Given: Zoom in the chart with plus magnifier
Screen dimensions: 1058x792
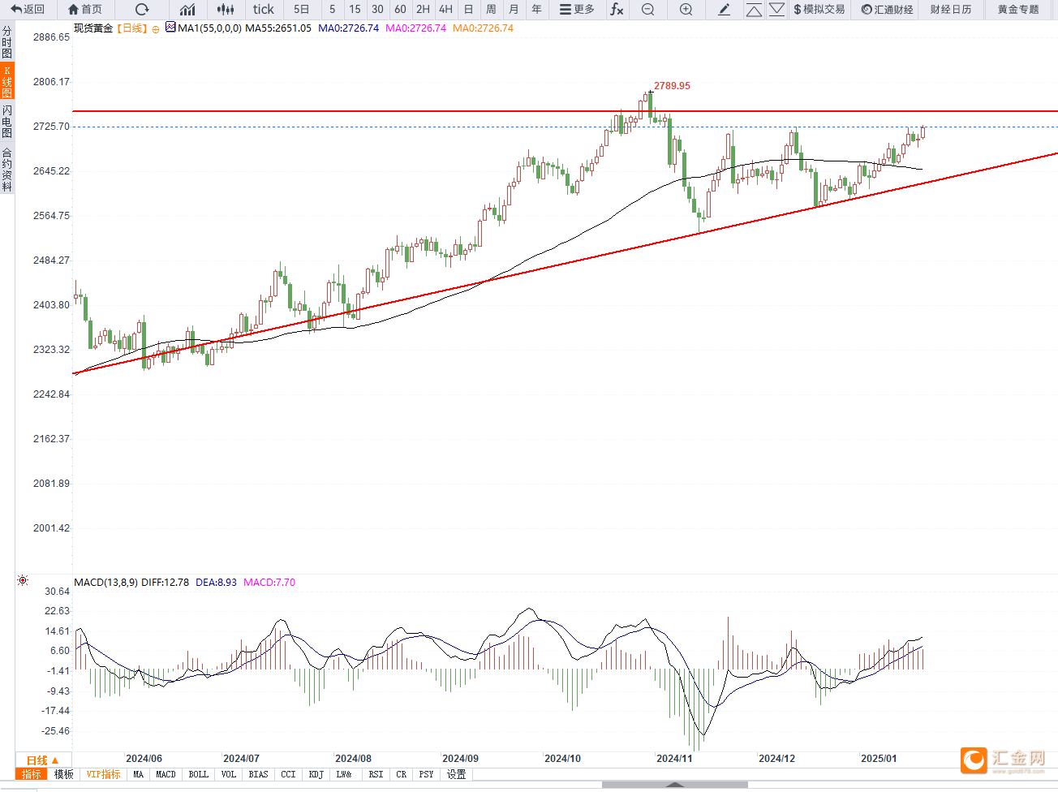Looking at the screenshot, I should [686, 10].
